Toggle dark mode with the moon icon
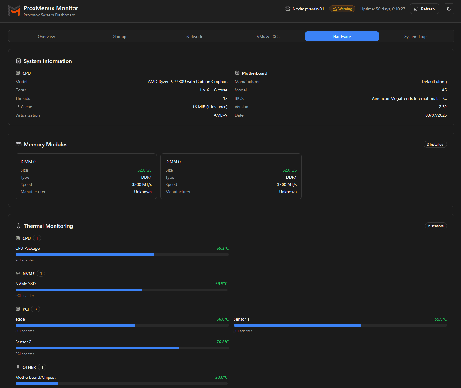The image size is (461, 388). (x=449, y=9)
